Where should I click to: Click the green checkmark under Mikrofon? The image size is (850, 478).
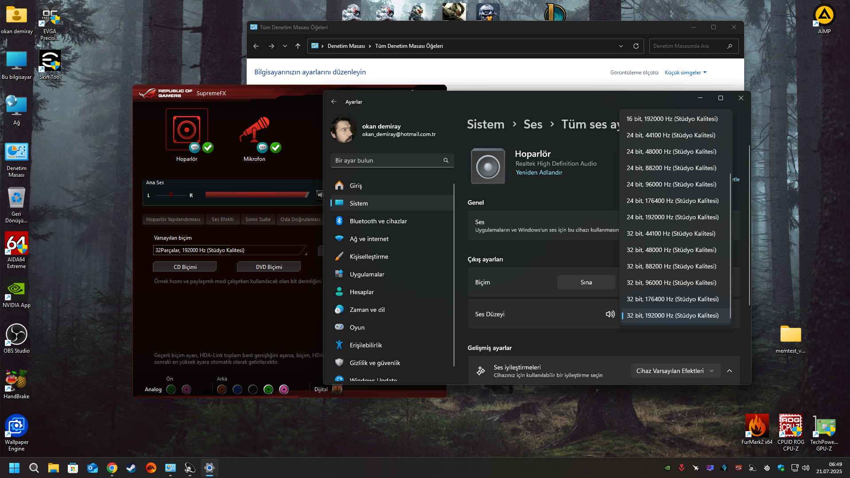[276, 148]
